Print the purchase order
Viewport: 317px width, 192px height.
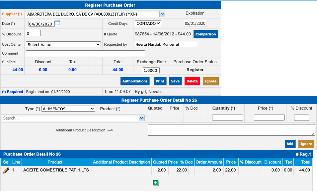pos(160,81)
